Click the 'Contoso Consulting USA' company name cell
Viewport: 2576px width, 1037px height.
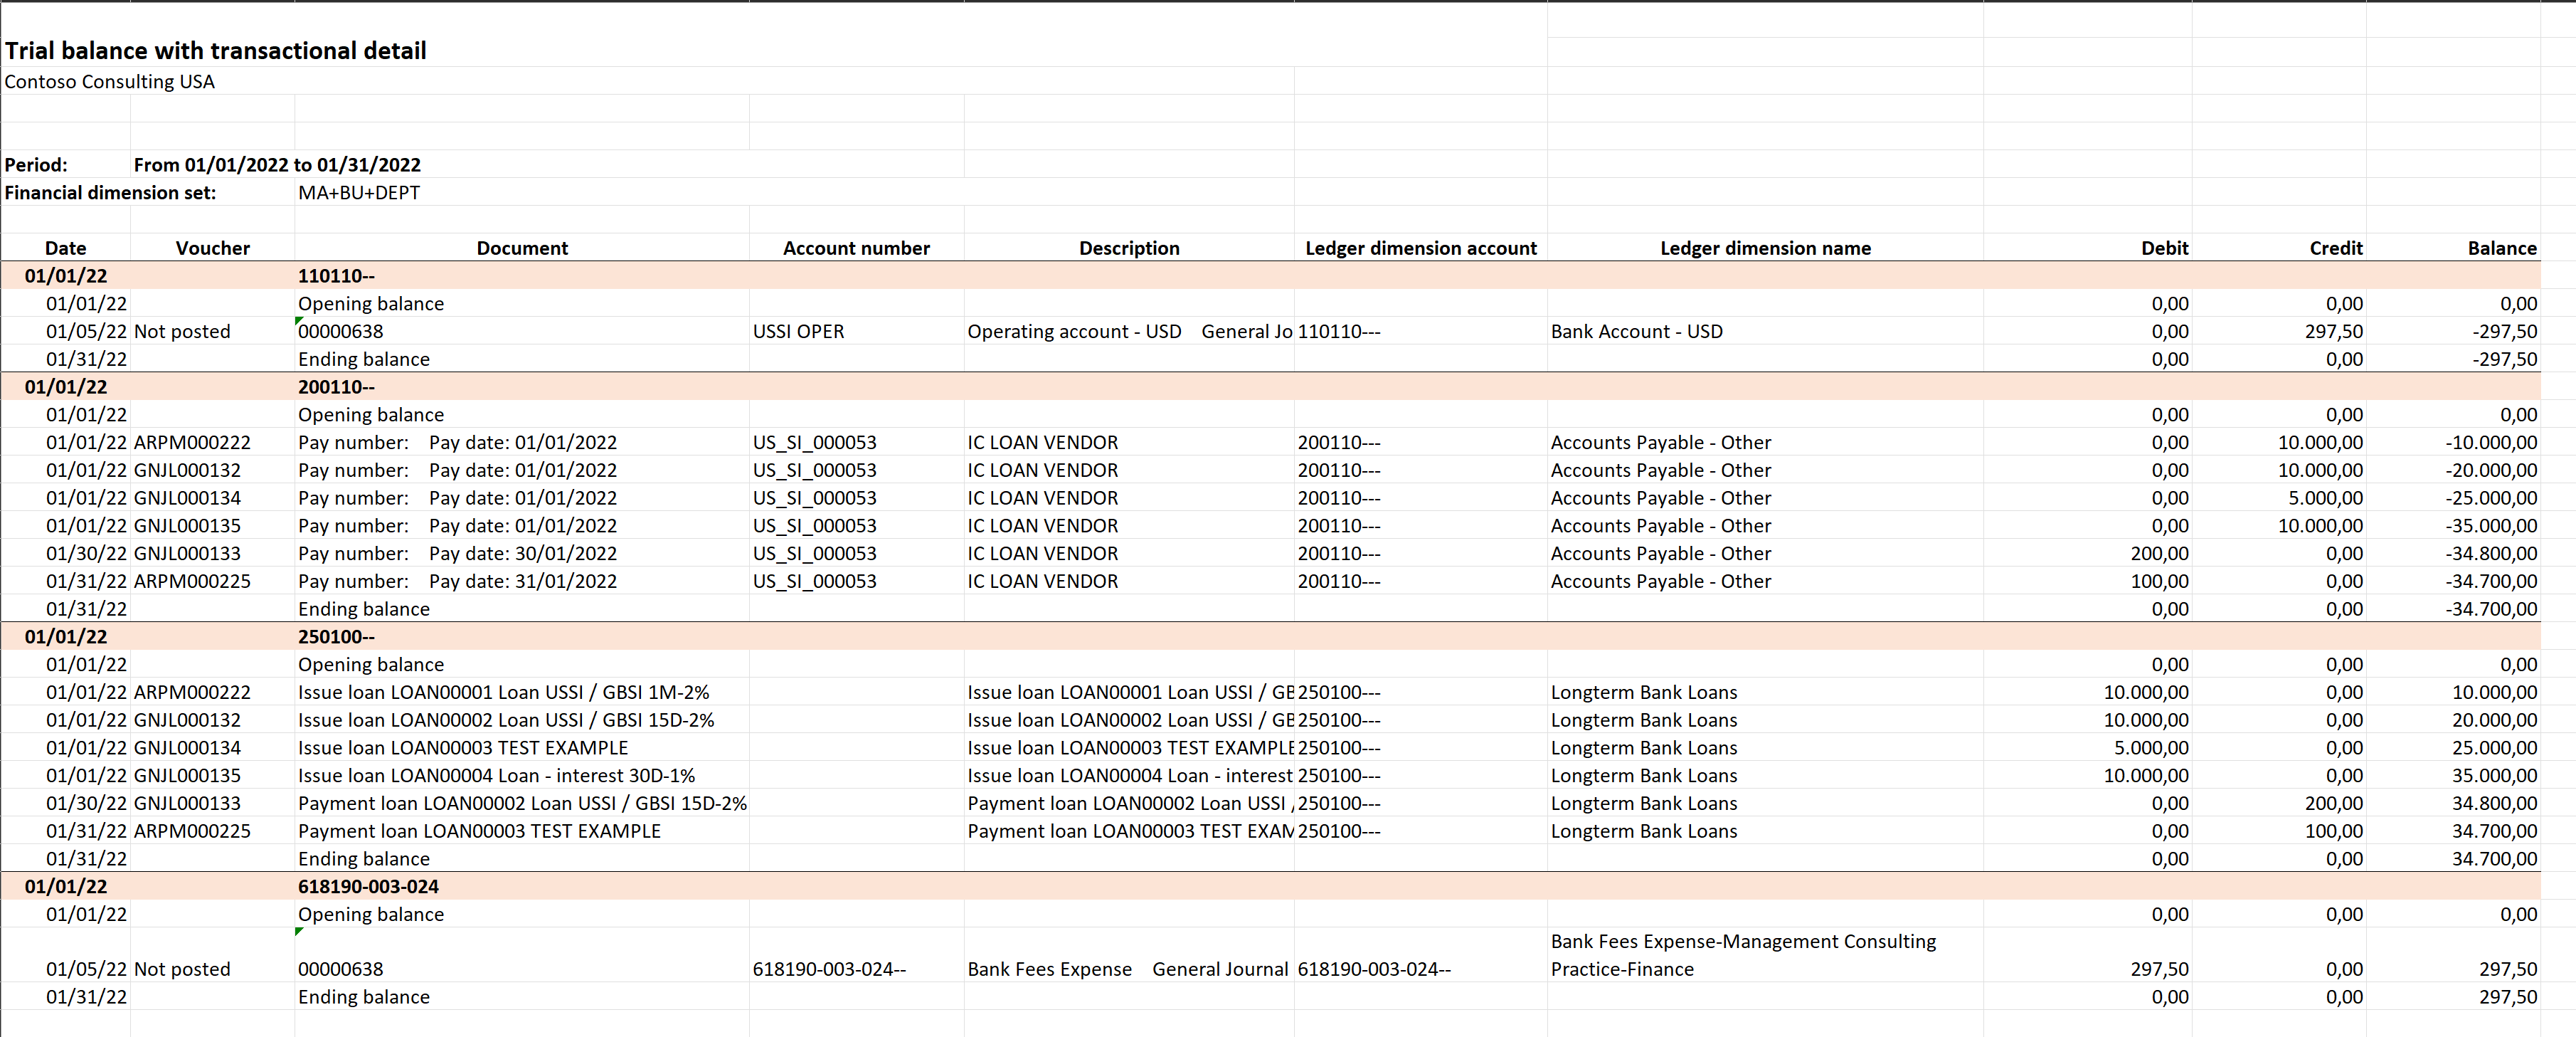click(109, 82)
